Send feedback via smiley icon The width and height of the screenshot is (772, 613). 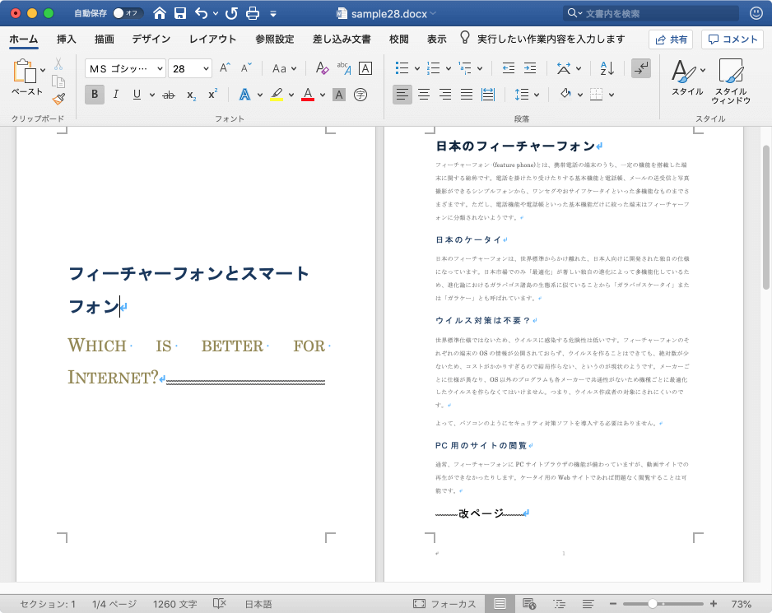(x=756, y=13)
